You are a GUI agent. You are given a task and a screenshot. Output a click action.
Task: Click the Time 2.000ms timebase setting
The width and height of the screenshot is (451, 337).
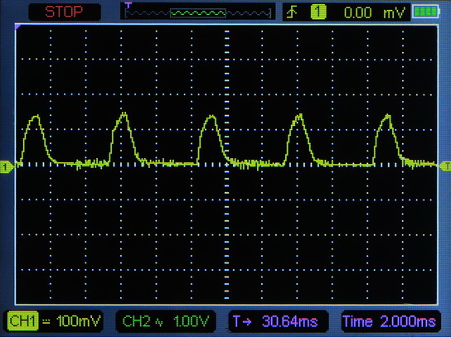coord(389,321)
